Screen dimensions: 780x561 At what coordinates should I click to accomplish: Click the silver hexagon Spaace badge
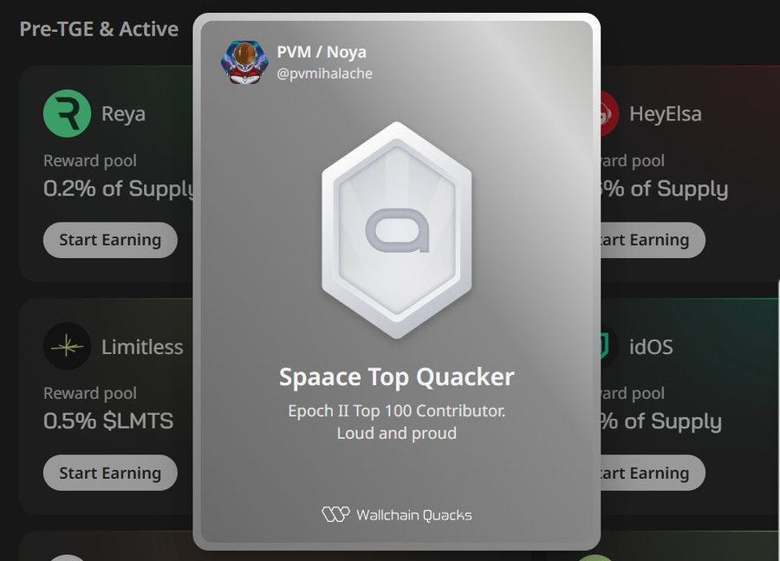coord(396,230)
